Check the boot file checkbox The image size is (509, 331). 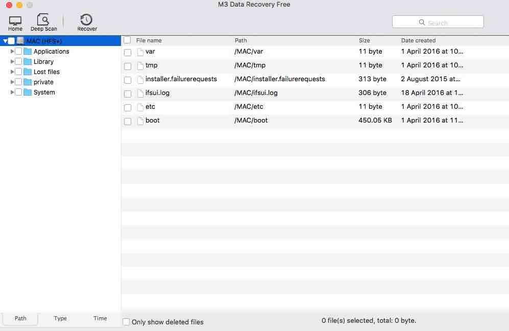point(128,122)
